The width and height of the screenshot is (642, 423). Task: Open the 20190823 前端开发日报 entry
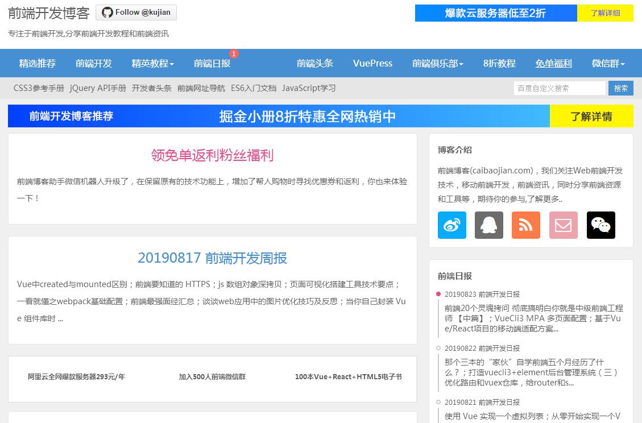(482, 294)
